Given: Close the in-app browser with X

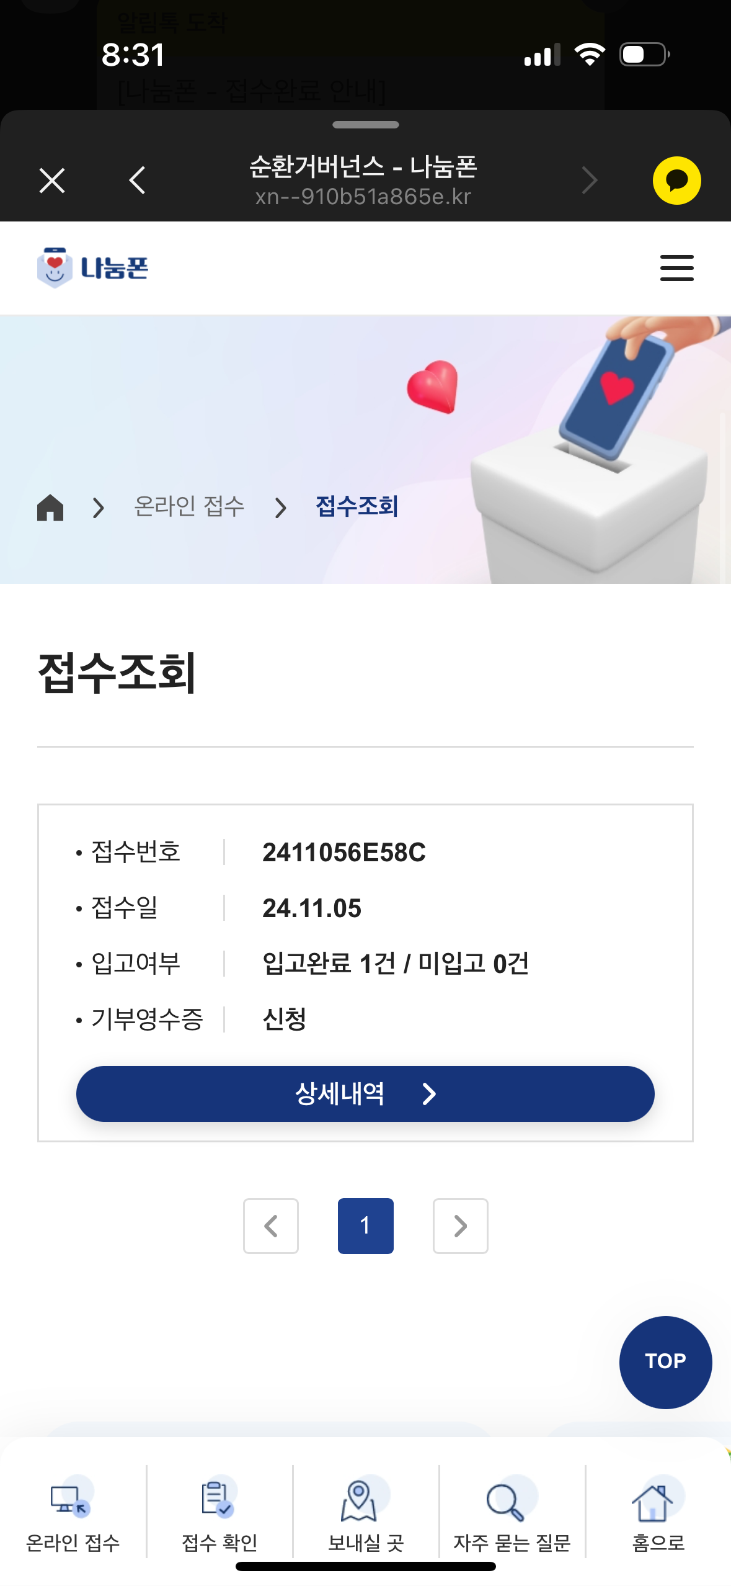Looking at the screenshot, I should (52, 181).
